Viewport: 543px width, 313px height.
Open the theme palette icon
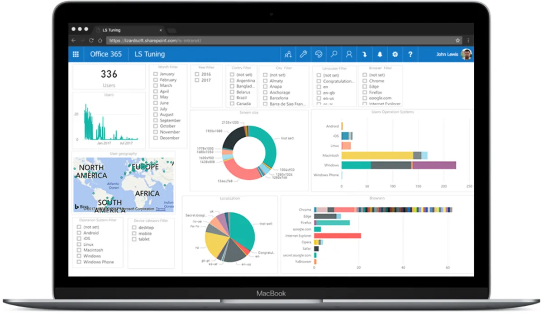click(319, 54)
